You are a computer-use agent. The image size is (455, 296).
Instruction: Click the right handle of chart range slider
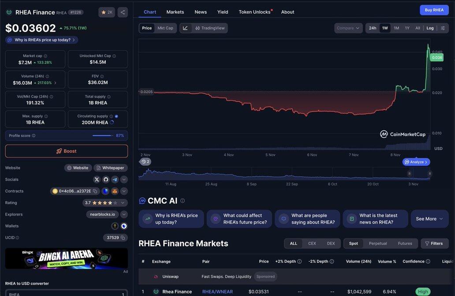[x=429, y=174]
